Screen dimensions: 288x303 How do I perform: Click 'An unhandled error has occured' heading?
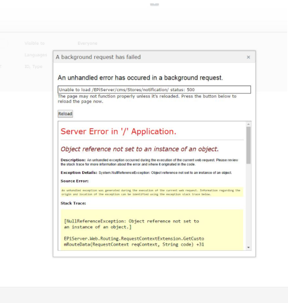click(140, 78)
